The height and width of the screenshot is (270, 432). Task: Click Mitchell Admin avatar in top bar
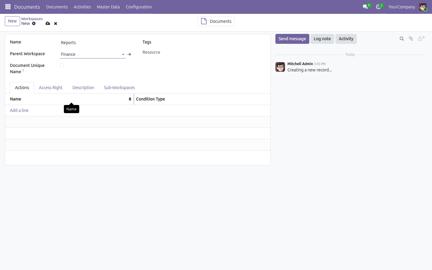coord(423,7)
